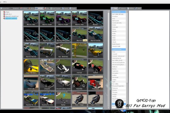170x113 pixels.
Task: Choose the Precision tool
Action: (119, 16)
